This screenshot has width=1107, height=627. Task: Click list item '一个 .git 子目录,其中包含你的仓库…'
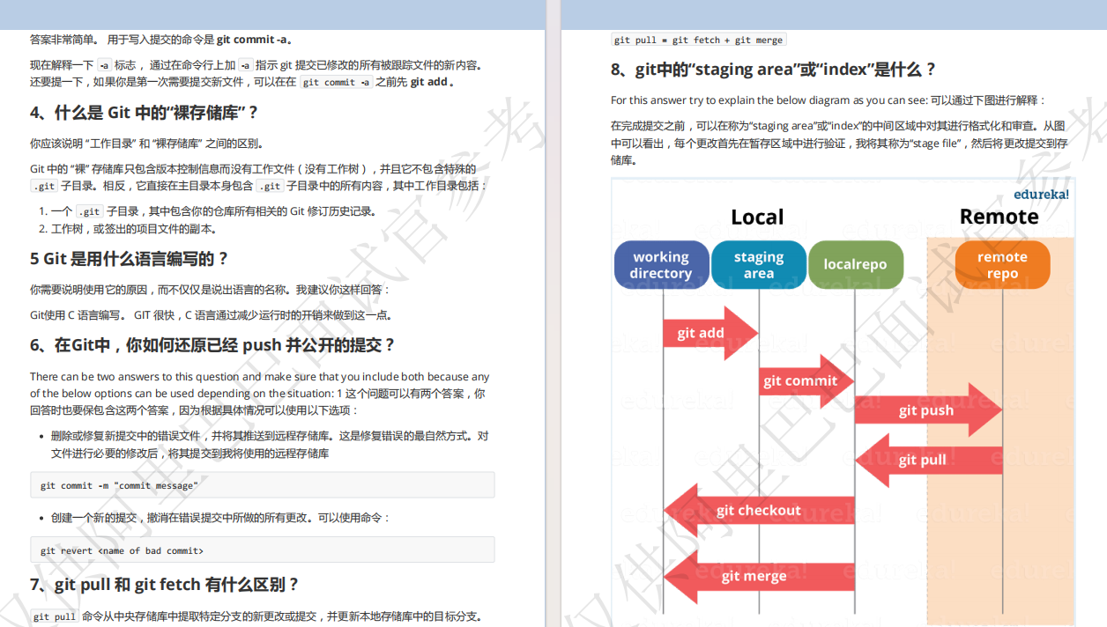(214, 211)
